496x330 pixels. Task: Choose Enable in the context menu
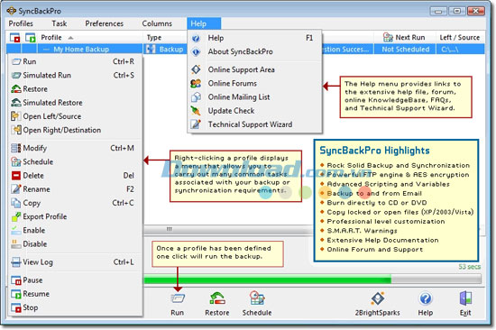(x=75, y=230)
